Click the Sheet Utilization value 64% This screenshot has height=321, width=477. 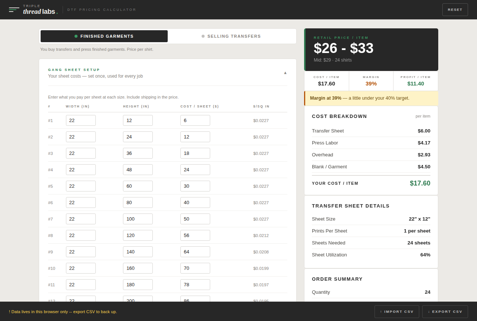(425, 255)
